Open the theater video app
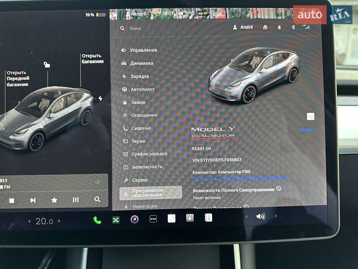The image size is (358, 269). tap(190, 218)
